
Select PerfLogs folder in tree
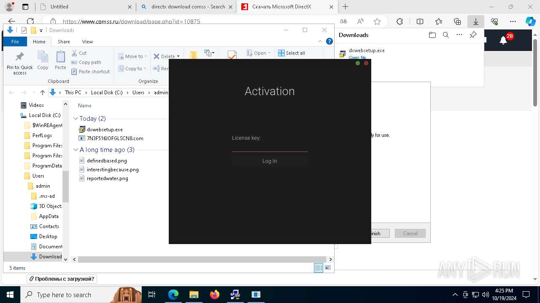[42, 136]
